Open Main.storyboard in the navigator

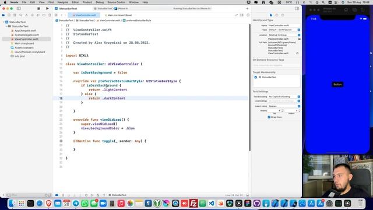(24, 43)
